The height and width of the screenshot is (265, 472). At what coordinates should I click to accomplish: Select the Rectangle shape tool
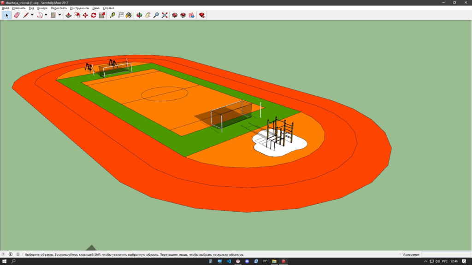(53, 15)
